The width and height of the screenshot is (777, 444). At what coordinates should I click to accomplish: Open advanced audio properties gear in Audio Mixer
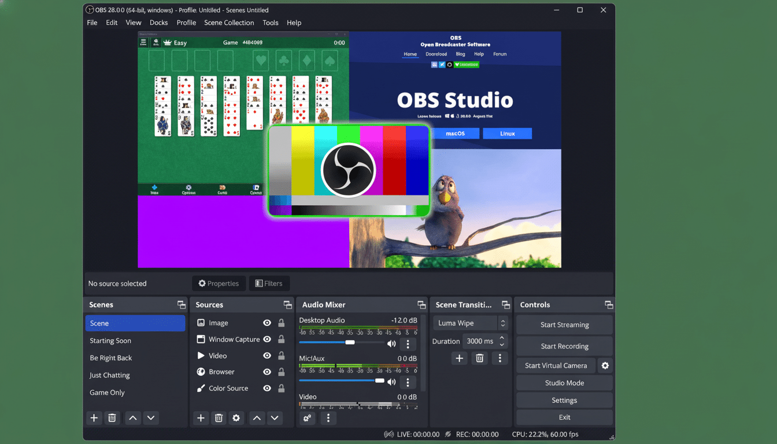[307, 417]
